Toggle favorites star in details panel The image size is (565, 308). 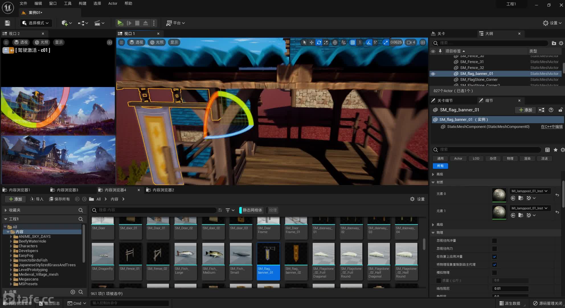(x=555, y=150)
